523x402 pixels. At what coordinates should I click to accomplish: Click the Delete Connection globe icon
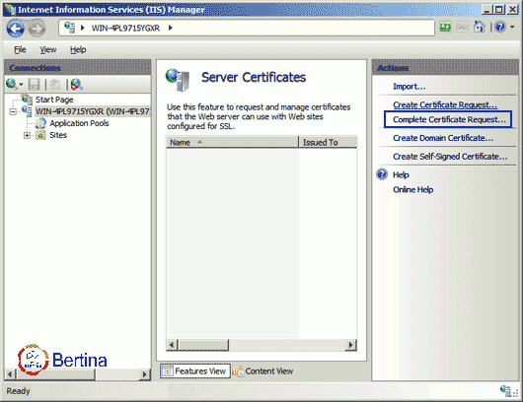(76, 85)
